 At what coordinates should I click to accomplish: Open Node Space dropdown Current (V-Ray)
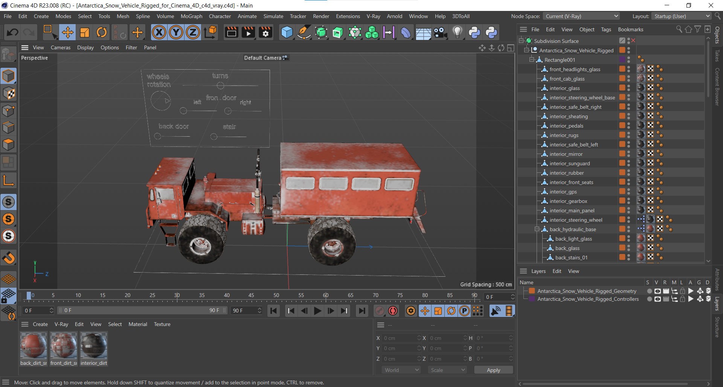coord(581,16)
